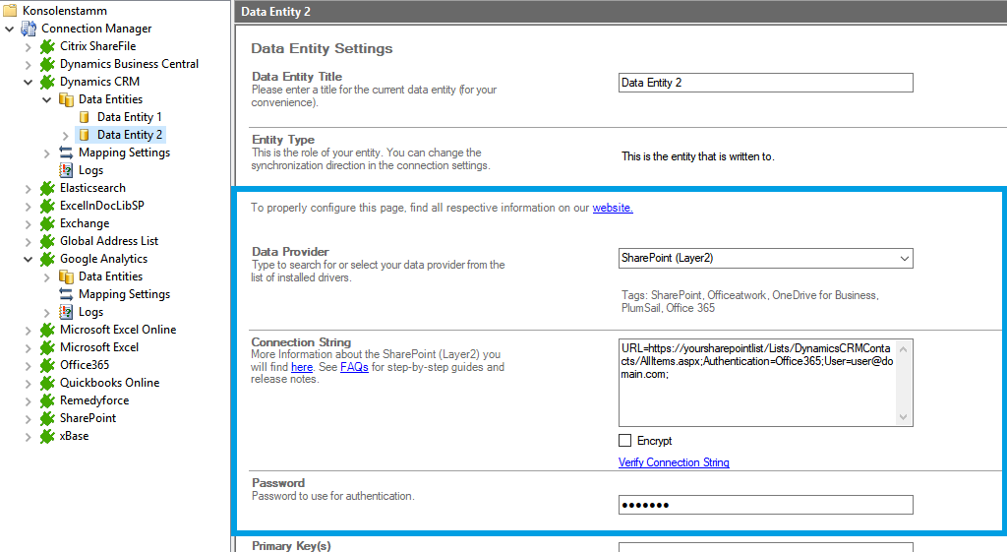1007x552 pixels.
Task: Click the Citrix ShareFile connection icon
Action: (x=47, y=46)
